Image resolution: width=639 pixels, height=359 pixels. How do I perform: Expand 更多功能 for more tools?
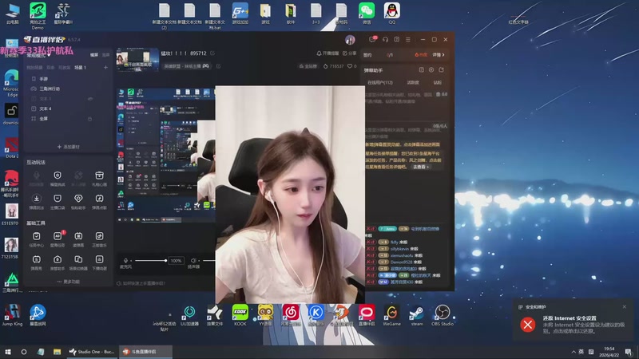coord(68,282)
